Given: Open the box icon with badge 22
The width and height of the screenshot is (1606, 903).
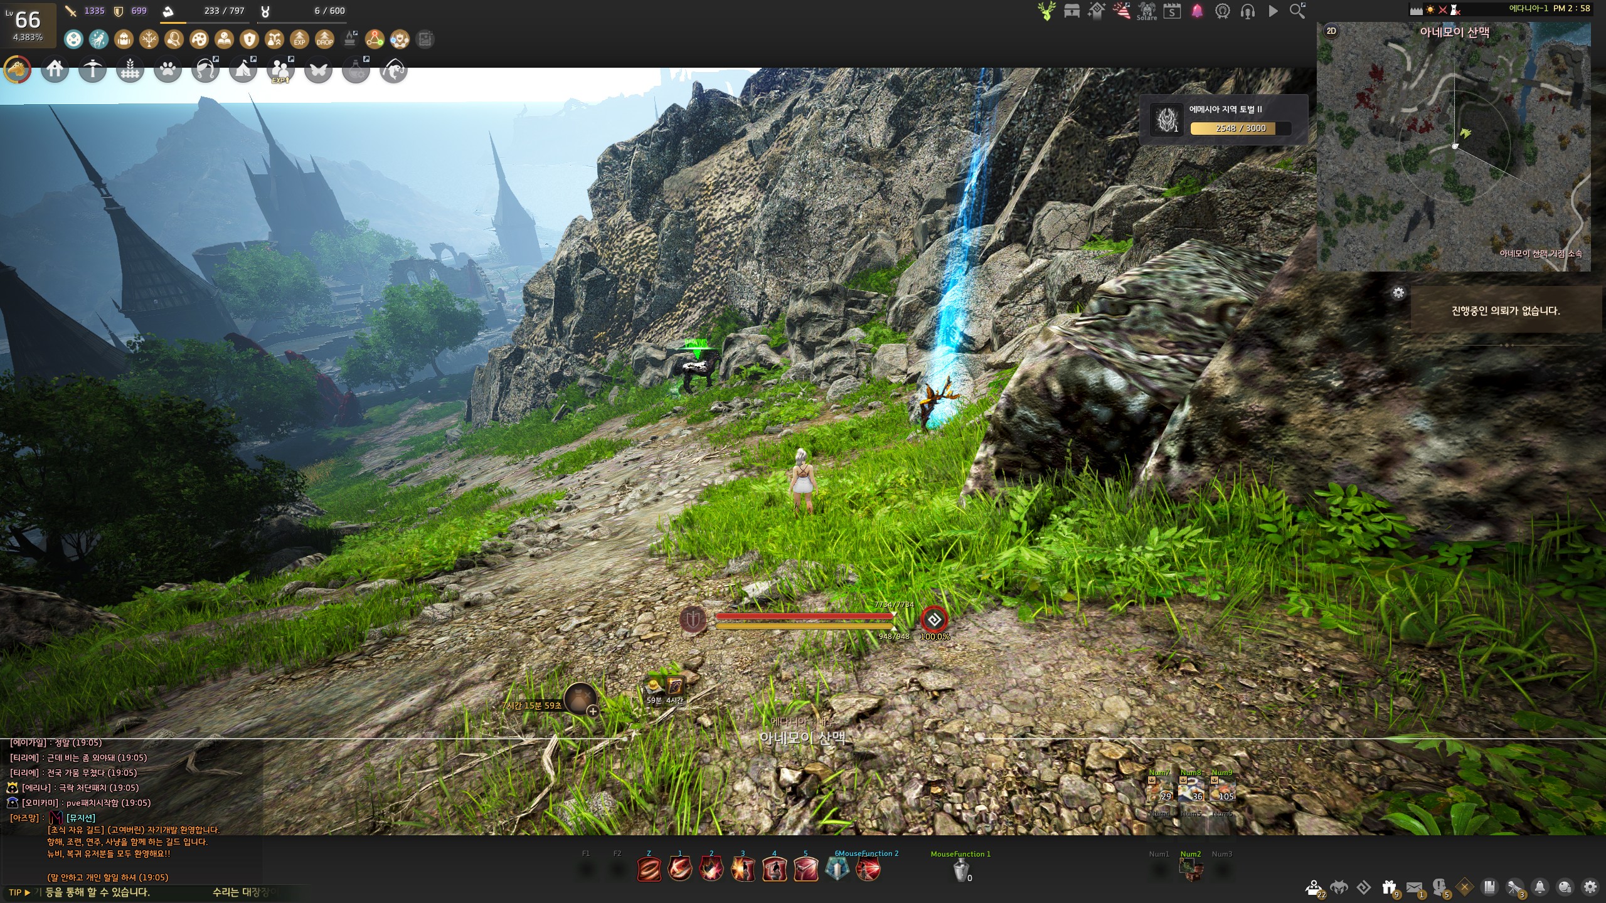Looking at the screenshot, I should [x=1314, y=887].
